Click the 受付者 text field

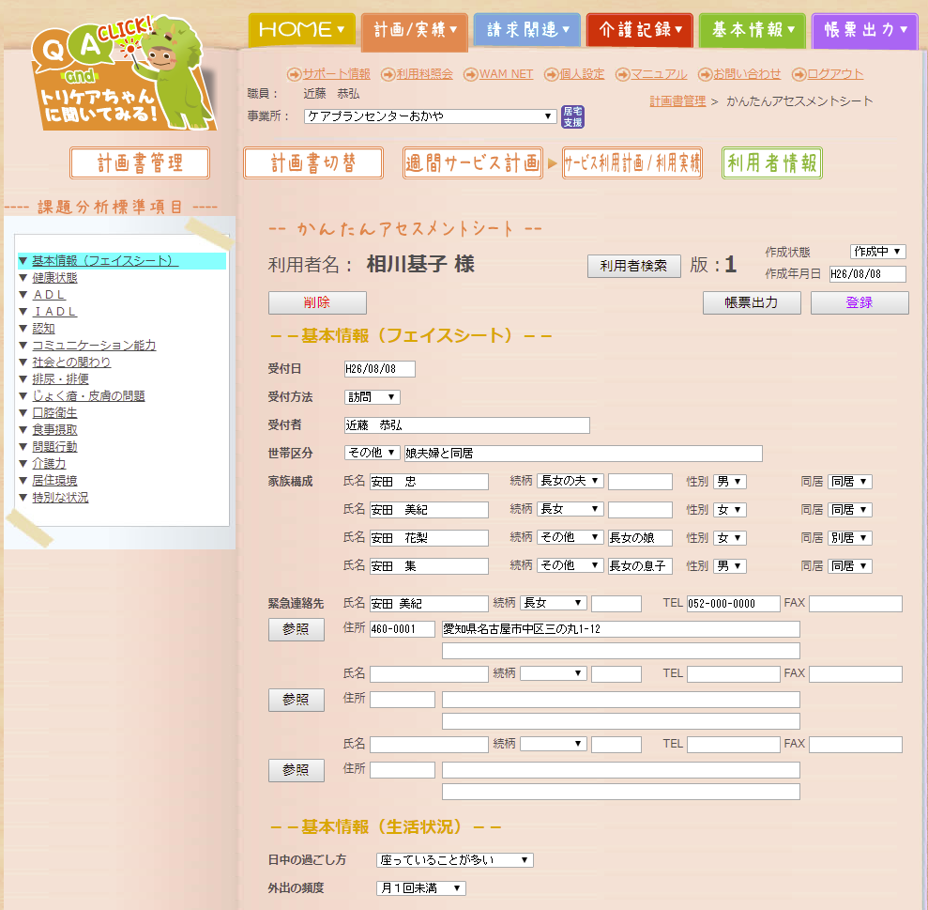(466, 425)
